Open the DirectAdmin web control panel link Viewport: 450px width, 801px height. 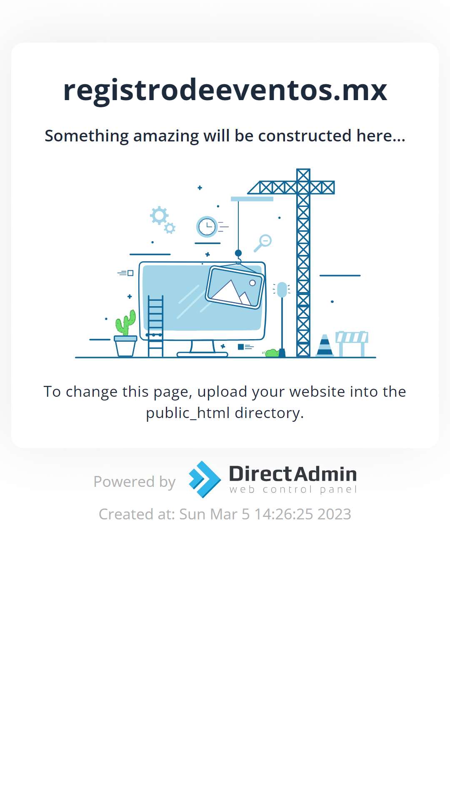[273, 479]
